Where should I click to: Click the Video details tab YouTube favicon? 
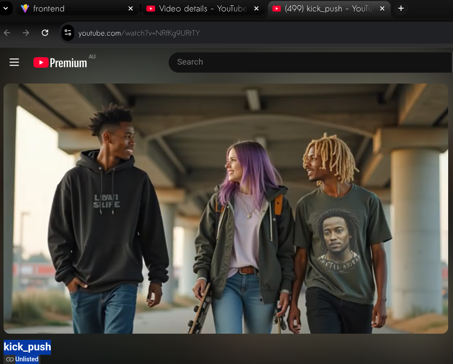[151, 9]
